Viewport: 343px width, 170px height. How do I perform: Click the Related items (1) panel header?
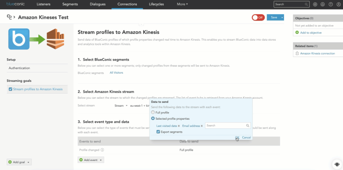pyautogui.click(x=318, y=46)
